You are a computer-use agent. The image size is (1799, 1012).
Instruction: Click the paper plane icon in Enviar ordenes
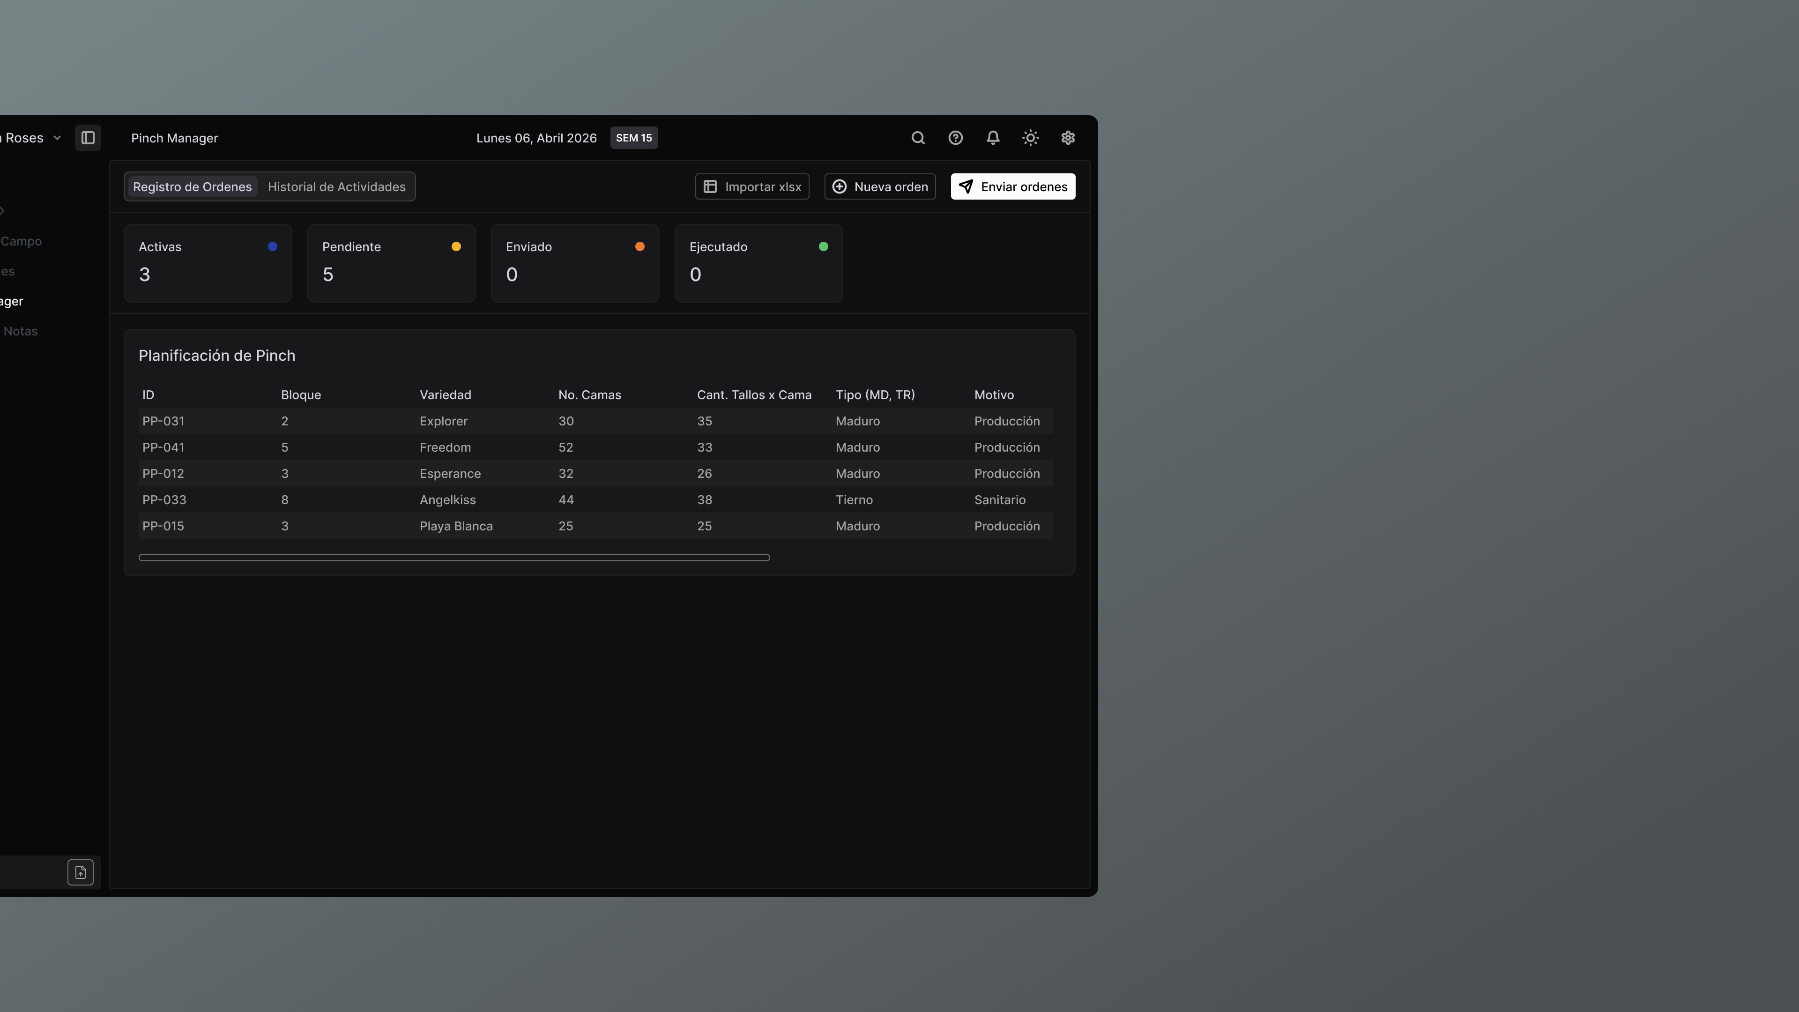coord(966,186)
